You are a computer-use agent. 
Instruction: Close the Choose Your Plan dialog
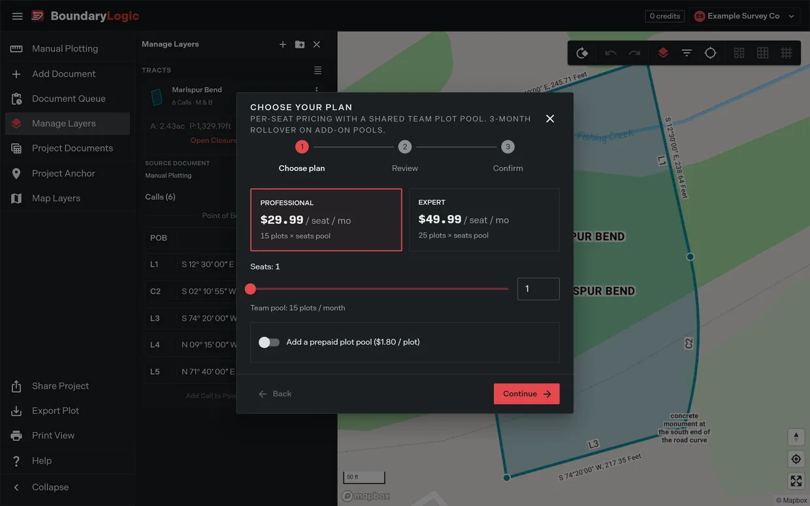click(x=550, y=118)
